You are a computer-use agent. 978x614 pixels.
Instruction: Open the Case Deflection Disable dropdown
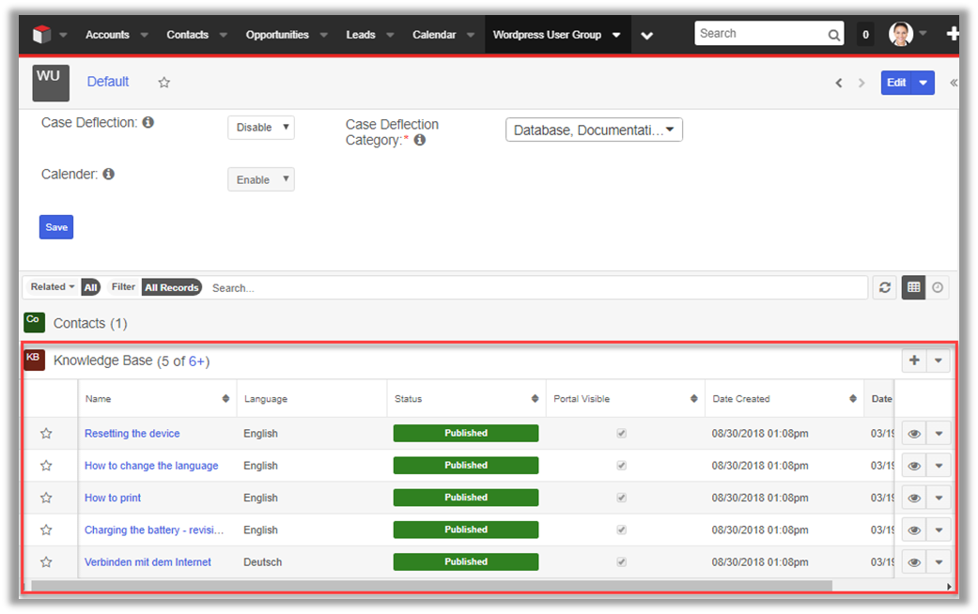click(x=261, y=128)
